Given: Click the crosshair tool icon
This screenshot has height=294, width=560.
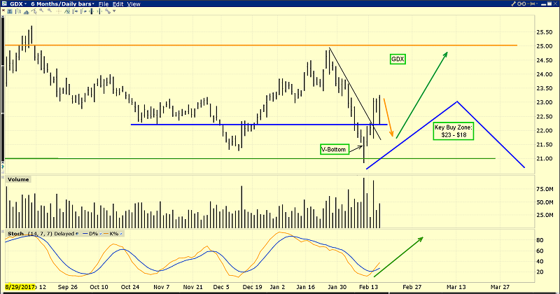Looking at the screenshot, I should [58, 11].
